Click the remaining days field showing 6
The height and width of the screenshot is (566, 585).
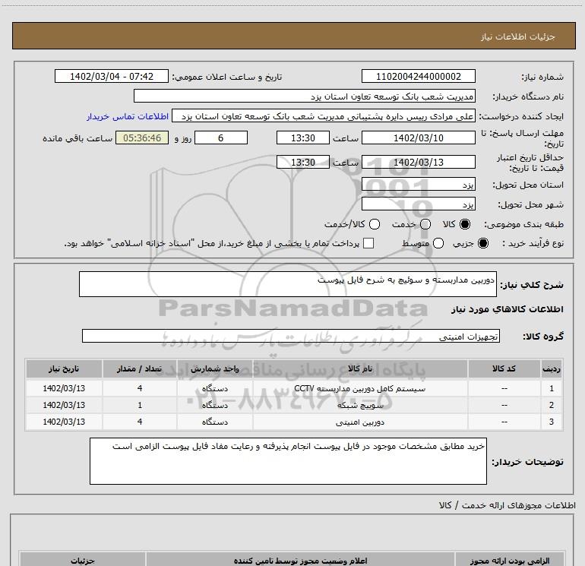click(x=221, y=138)
